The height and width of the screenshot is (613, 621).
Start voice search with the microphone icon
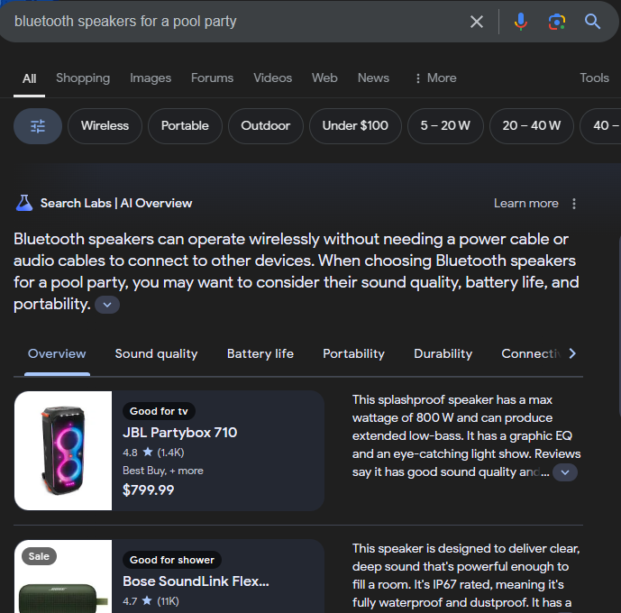pos(520,22)
